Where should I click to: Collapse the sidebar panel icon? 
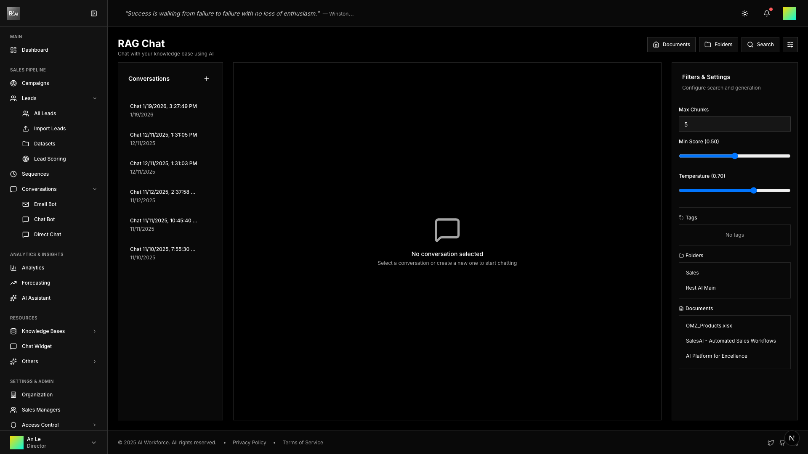point(94,13)
